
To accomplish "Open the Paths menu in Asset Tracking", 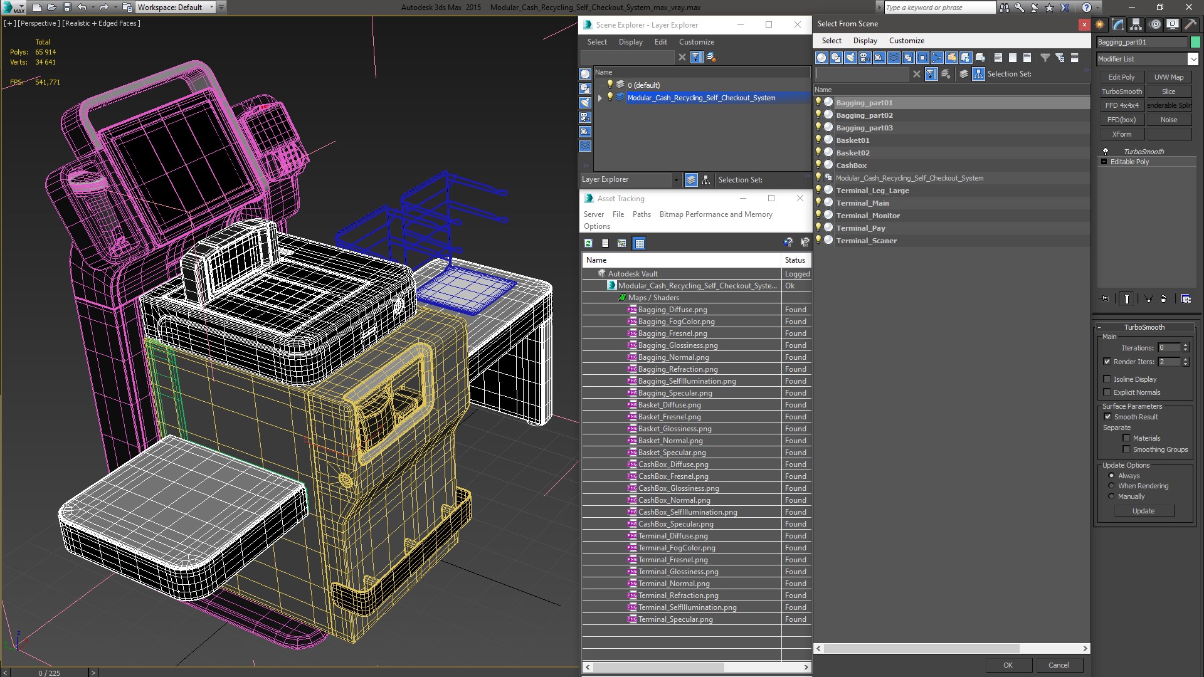I will click(641, 214).
